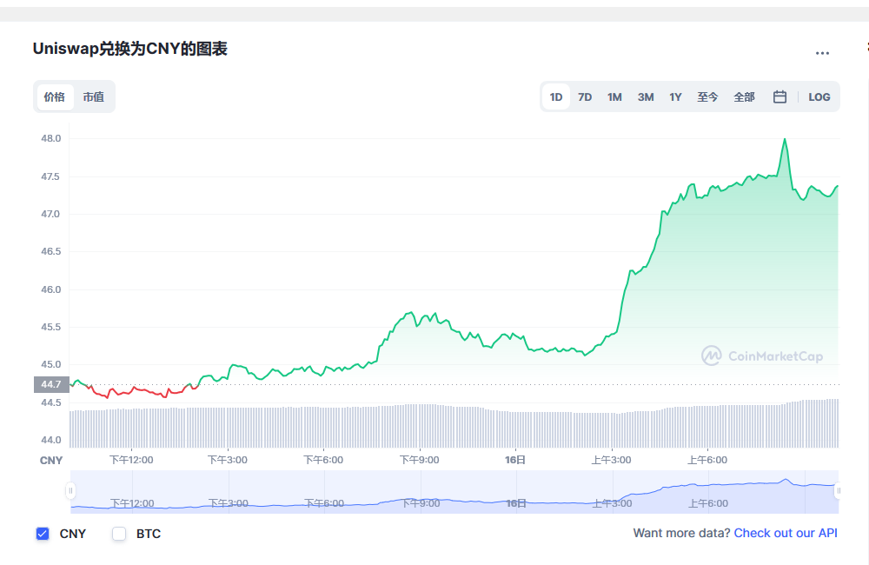Open the Check out our API link
Image resolution: width=869 pixels, height=565 pixels.
(x=786, y=533)
